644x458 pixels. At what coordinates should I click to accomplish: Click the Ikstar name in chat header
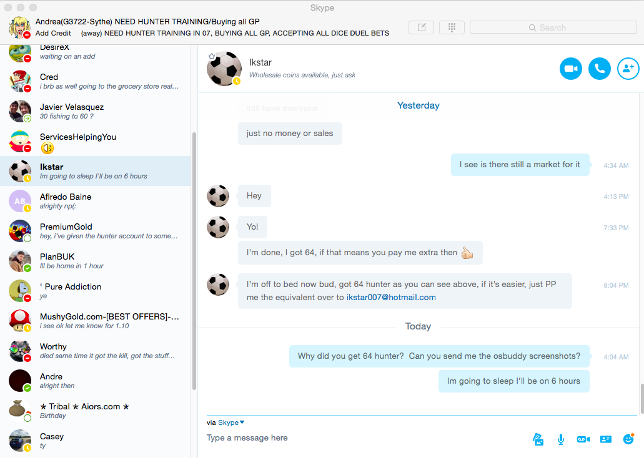(260, 62)
